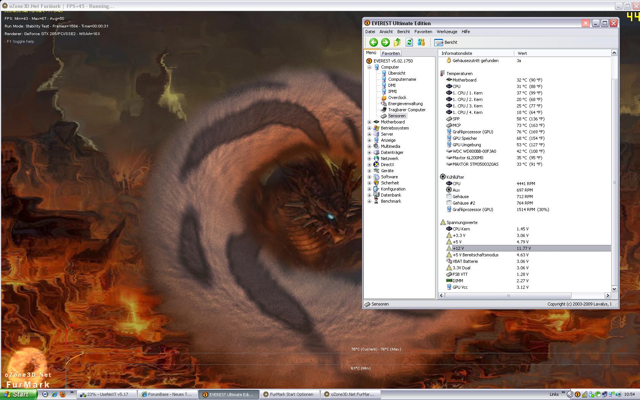
Task: Click the horizontal scrollbar left arrow in EVEREST
Action: (442, 296)
